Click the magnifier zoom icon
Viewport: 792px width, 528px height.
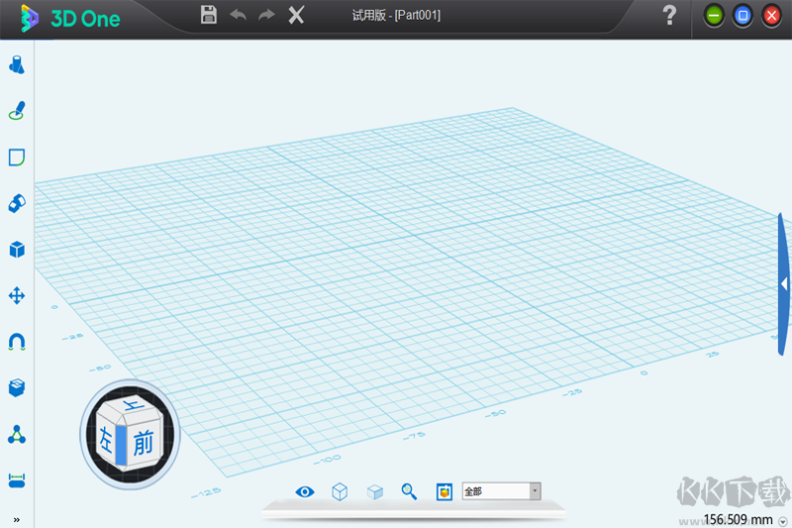pyautogui.click(x=409, y=491)
